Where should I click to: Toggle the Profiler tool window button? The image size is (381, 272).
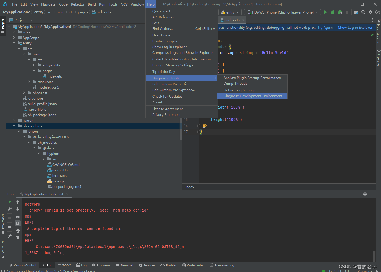pos(168,265)
